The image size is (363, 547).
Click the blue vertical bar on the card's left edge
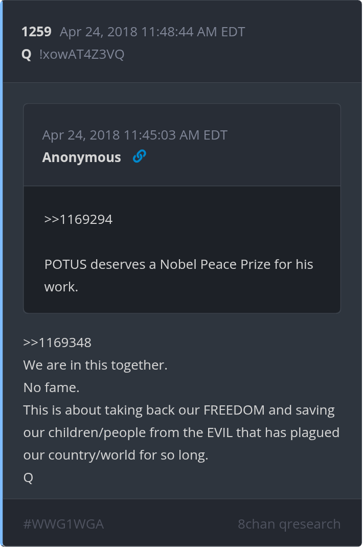pos(2,273)
